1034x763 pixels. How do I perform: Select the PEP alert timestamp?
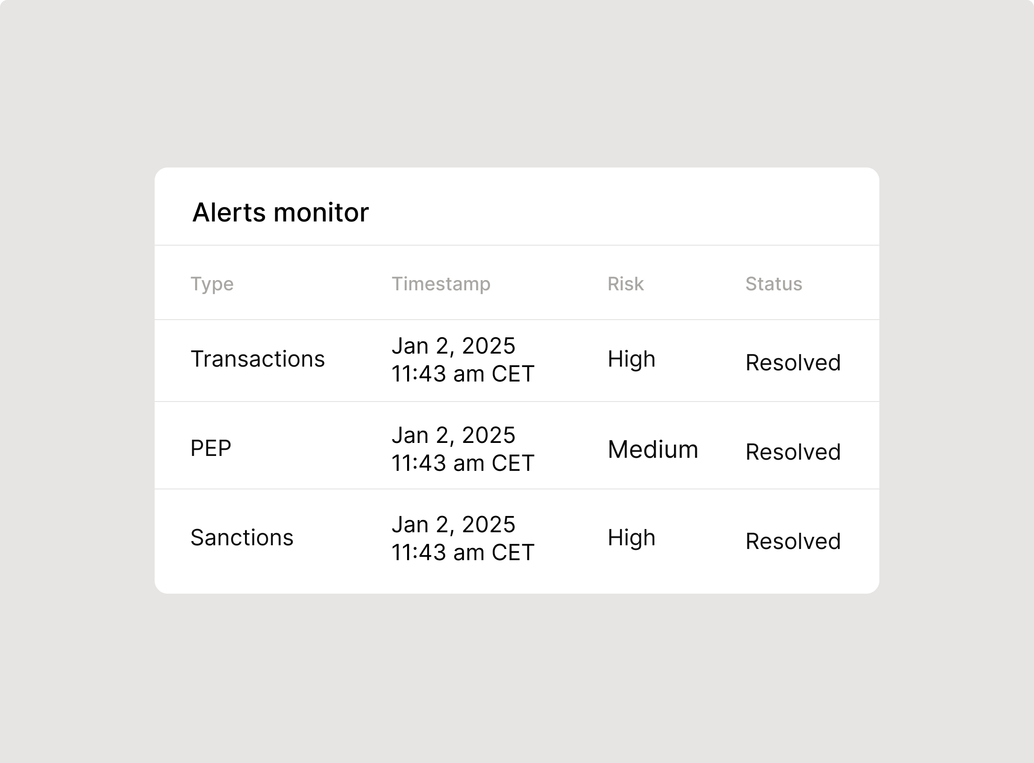[463, 449]
